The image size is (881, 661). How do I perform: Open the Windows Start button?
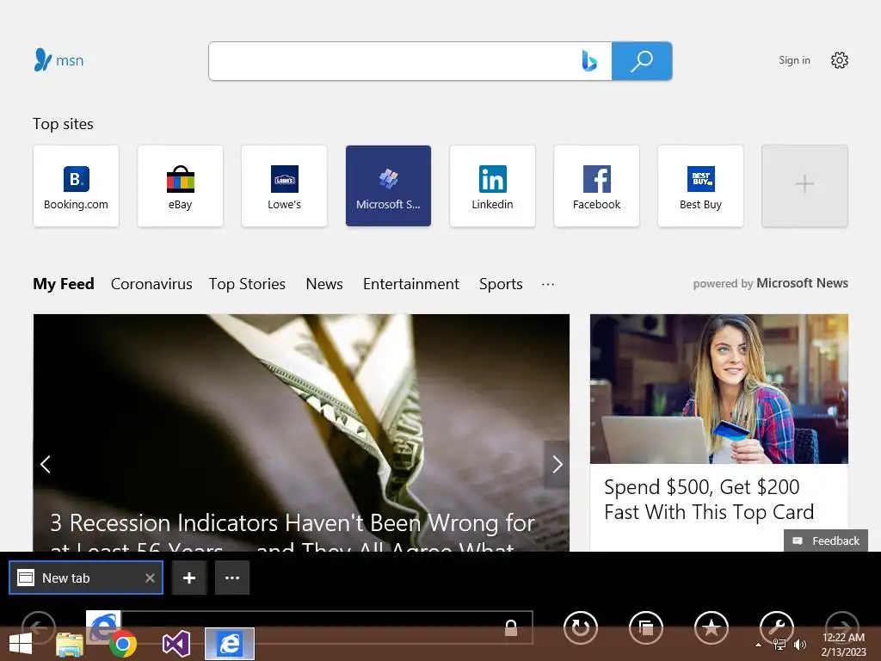click(x=21, y=644)
